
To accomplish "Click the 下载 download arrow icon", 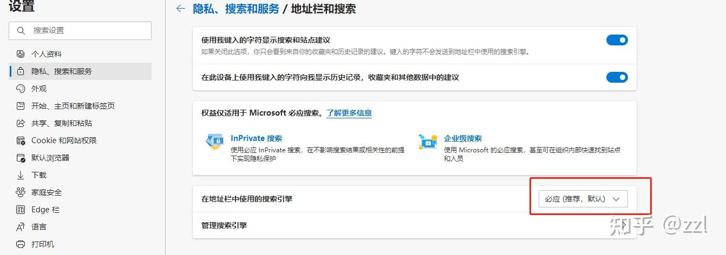I will (21, 175).
